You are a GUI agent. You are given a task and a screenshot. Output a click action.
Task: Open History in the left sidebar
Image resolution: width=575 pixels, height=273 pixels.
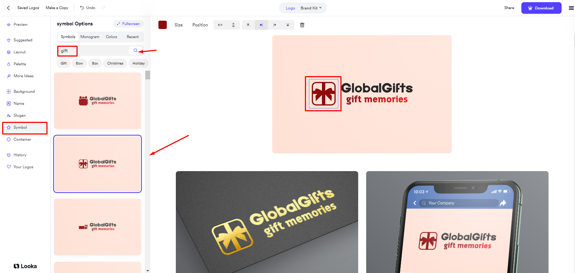pos(20,155)
